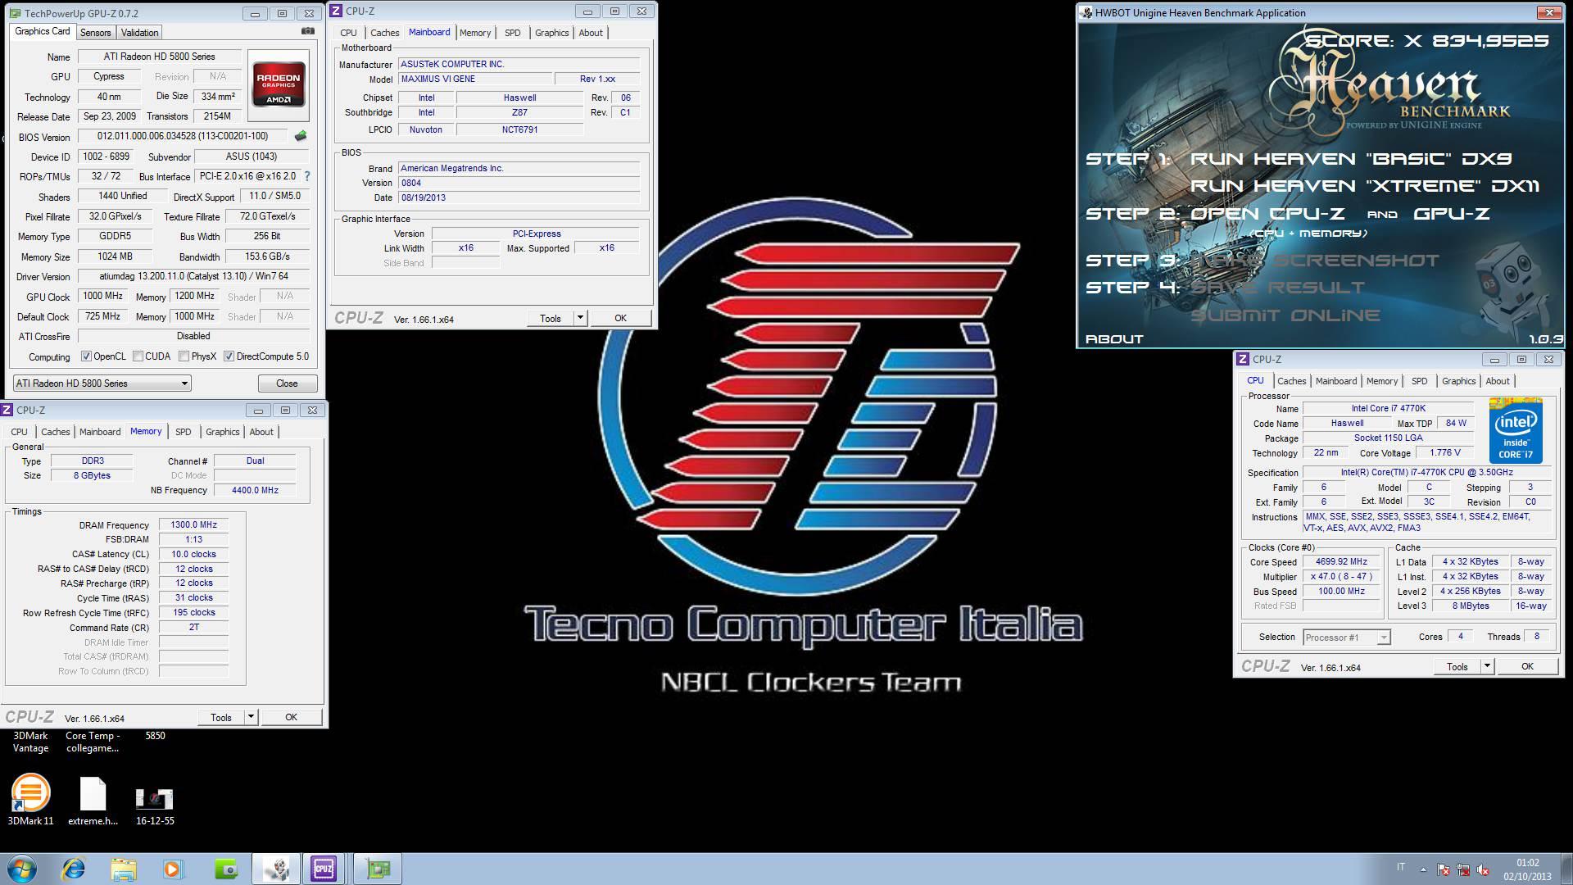
Task: Open SPD tab in Mainboard CPU-Z window
Action: [x=513, y=33]
